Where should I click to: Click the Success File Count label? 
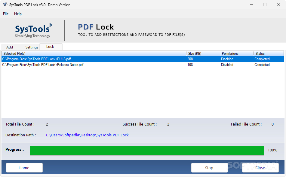[140, 124]
